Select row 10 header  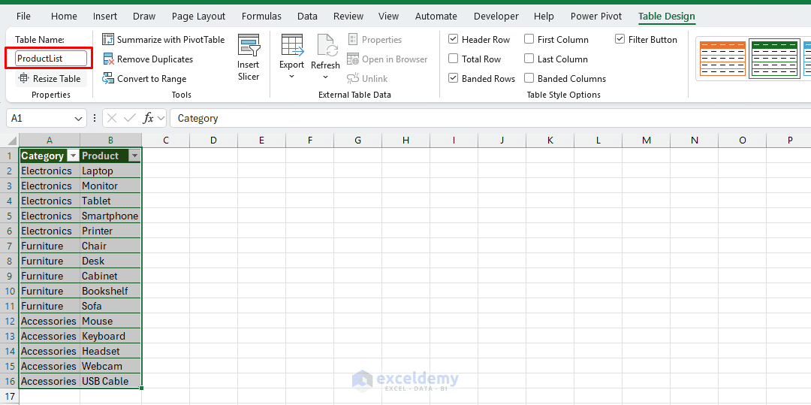(x=9, y=291)
